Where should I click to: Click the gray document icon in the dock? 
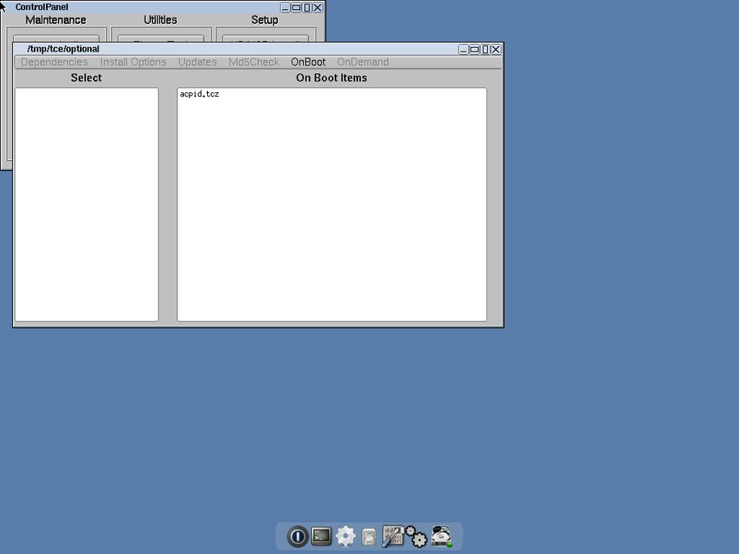[369, 536]
